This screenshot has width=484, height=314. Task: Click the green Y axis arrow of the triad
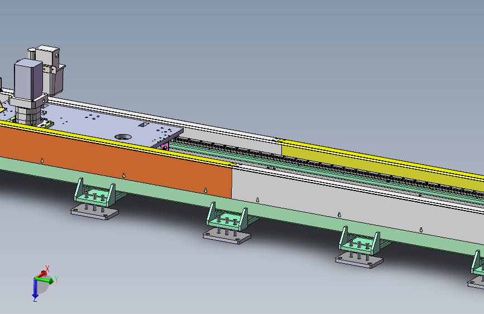[46, 280]
